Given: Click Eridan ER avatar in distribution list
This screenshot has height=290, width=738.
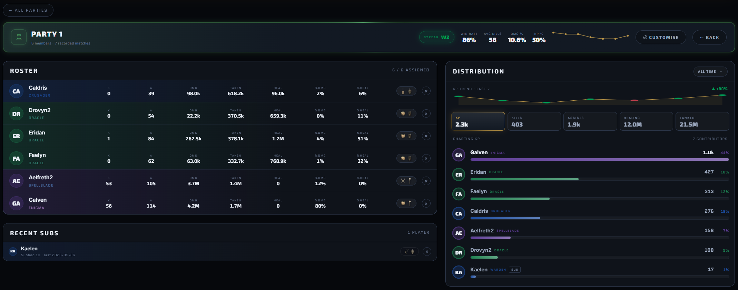Looking at the screenshot, I should click(x=459, y=175).
